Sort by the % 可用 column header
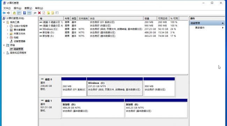The width and height of the screenshot is (227, 126). [174, 19]
